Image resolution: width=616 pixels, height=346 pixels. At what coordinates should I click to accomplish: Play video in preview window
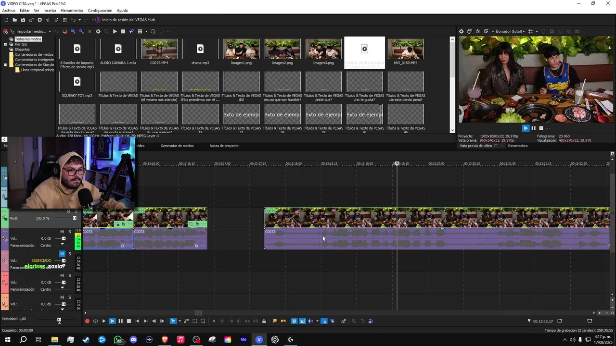pos(526,128)
